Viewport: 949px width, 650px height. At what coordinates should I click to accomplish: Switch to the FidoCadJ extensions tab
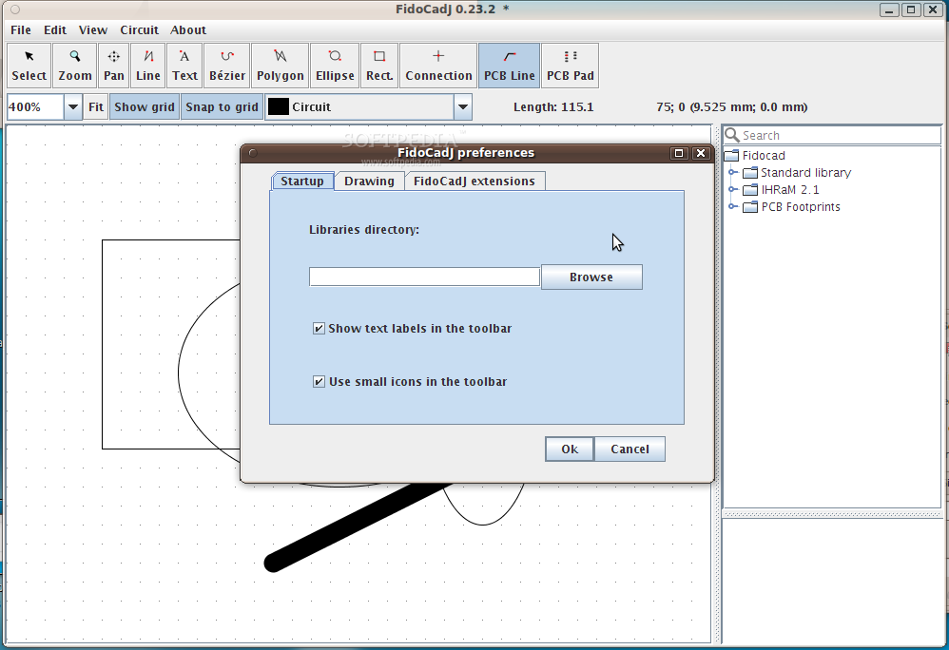tap(474, 181)
